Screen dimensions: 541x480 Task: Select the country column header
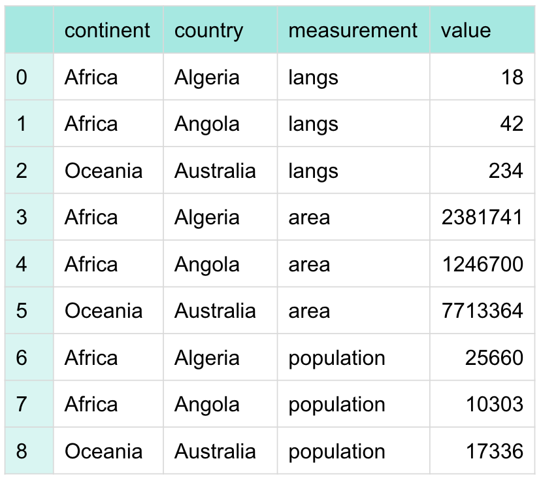[208, 30]
